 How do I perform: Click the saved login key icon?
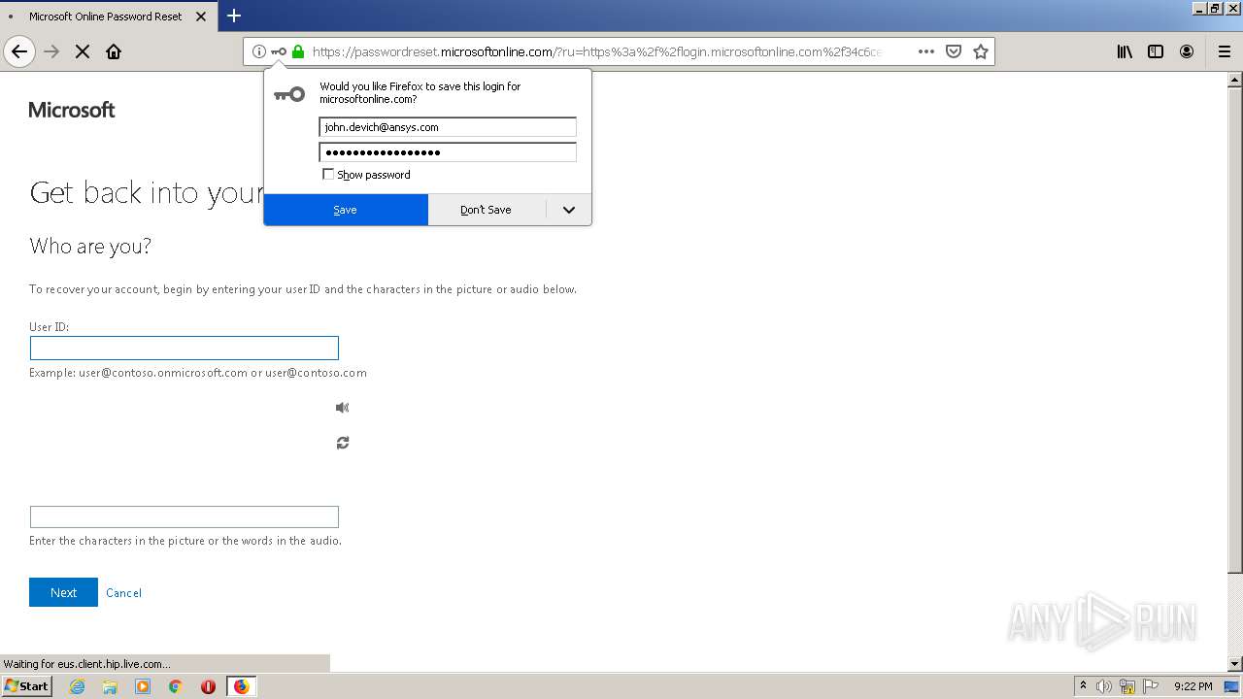click(x=279, y=51)
